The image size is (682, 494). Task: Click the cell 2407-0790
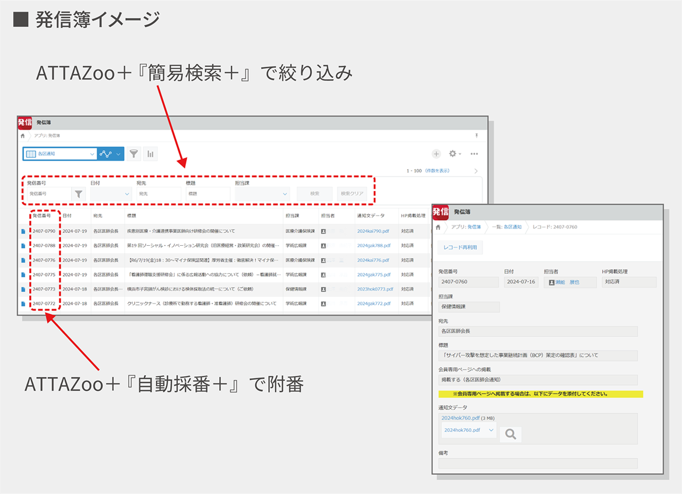44,231
